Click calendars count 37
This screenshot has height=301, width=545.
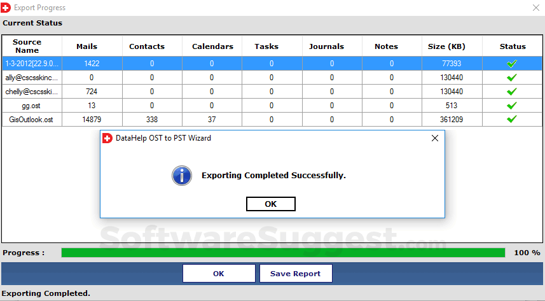(212, 120)
